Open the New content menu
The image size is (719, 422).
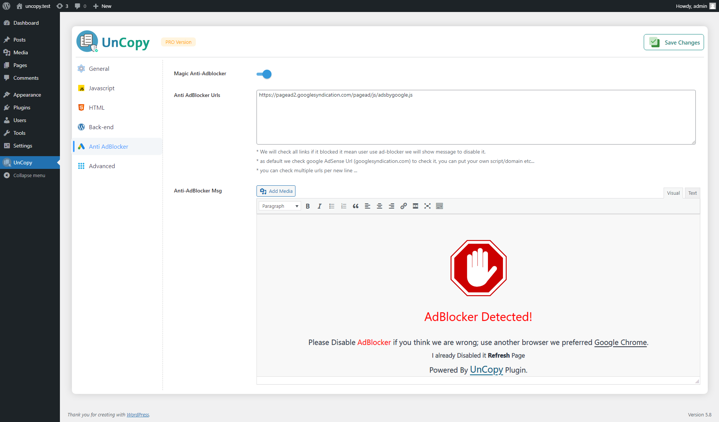pyautogui.click(x=102, y=6)
